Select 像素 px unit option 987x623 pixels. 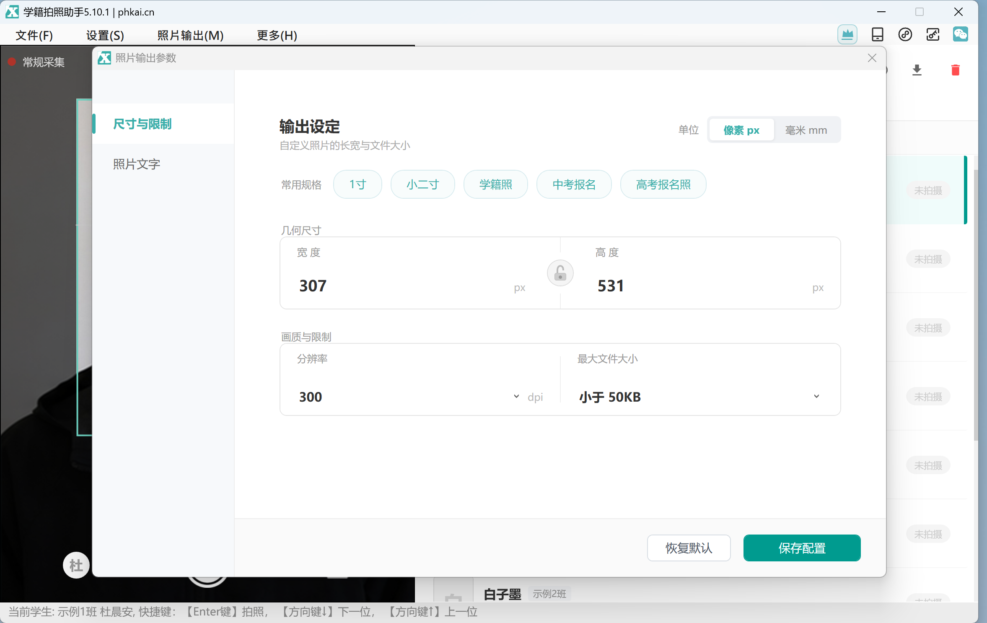[741, 130]
